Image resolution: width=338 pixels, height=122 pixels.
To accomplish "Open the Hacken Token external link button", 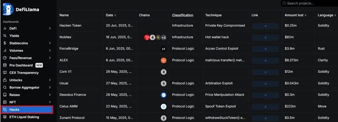I will [x=265, y=26].
